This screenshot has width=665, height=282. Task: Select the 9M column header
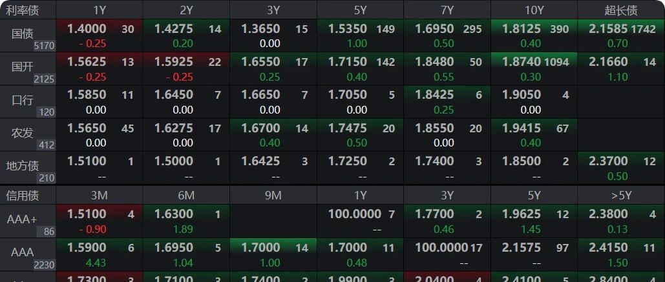(x=273, y=195)
